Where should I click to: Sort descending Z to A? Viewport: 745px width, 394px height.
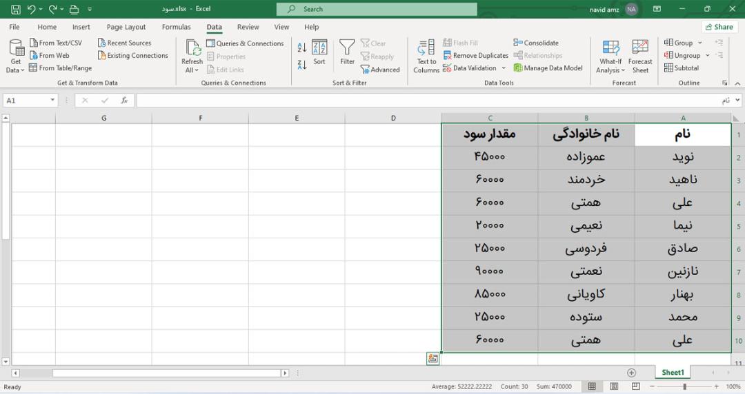(301, 65)
